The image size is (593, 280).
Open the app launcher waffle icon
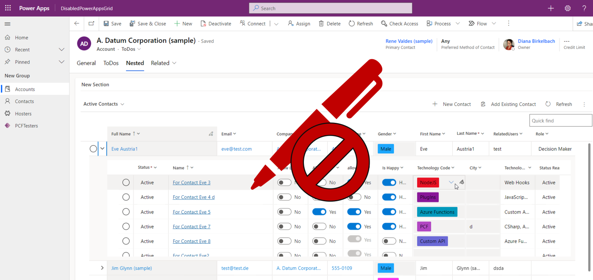click(8, 8)
